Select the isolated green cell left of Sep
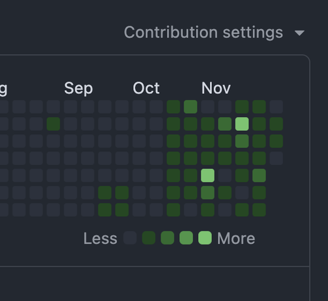Viewport: 328px width, 301px height. [53, 124]
